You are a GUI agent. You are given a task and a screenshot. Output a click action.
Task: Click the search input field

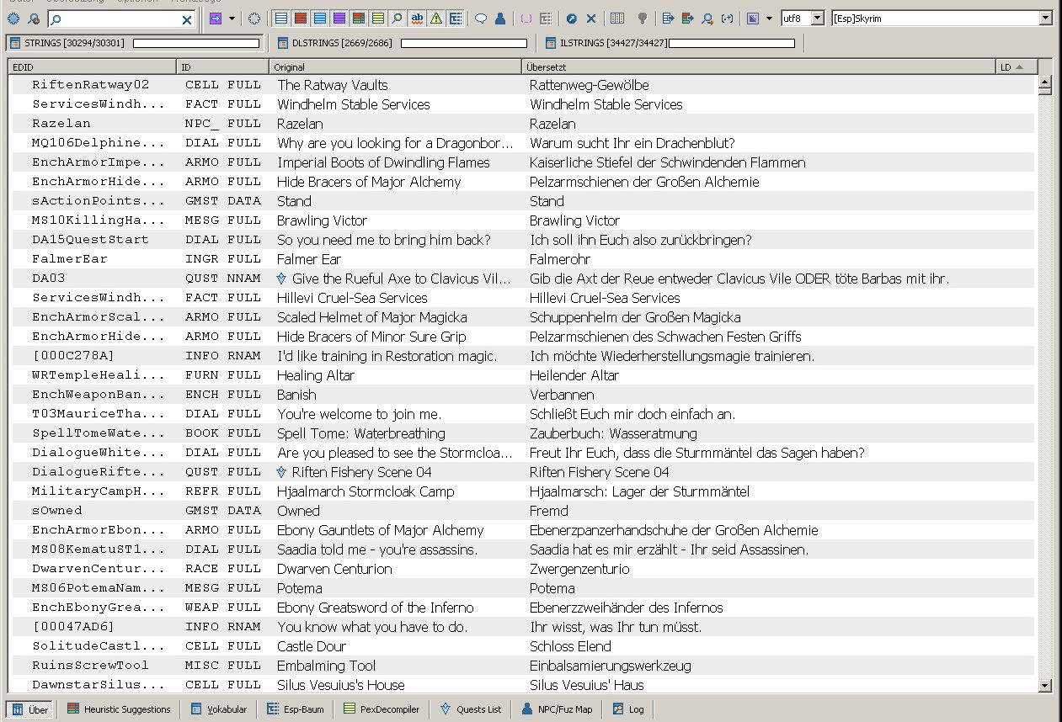pos(118,19)
